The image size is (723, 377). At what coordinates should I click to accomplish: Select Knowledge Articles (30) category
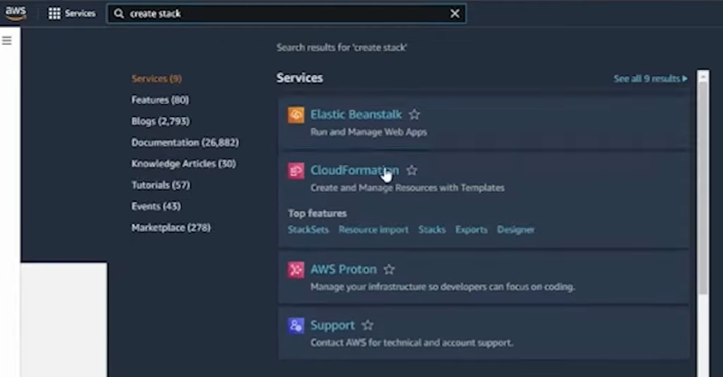click(x=183, y=164)
